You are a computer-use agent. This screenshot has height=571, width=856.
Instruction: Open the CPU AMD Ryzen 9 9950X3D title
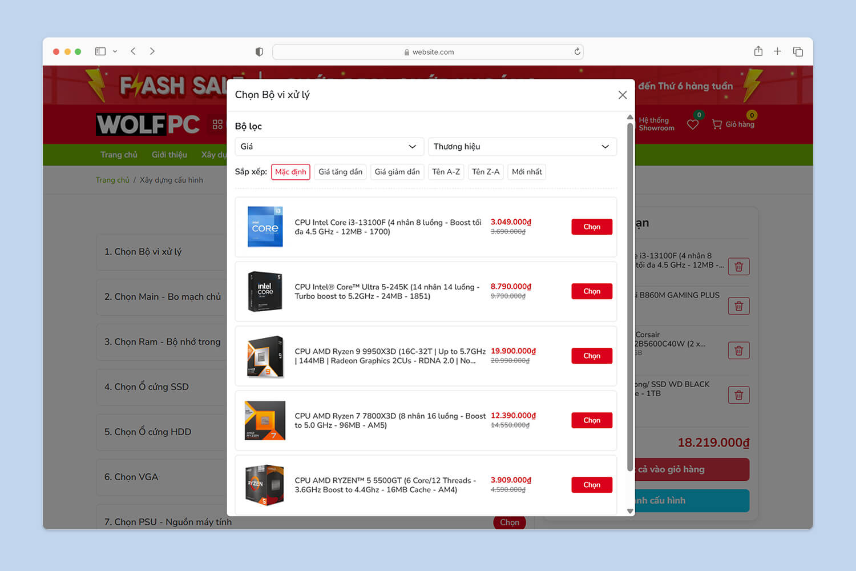390,356
